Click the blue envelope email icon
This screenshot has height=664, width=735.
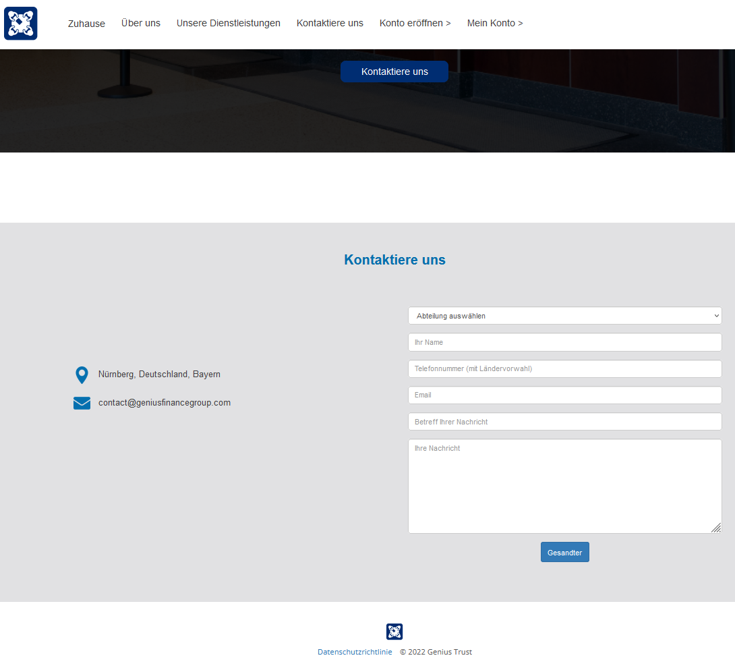pos(82,403)
